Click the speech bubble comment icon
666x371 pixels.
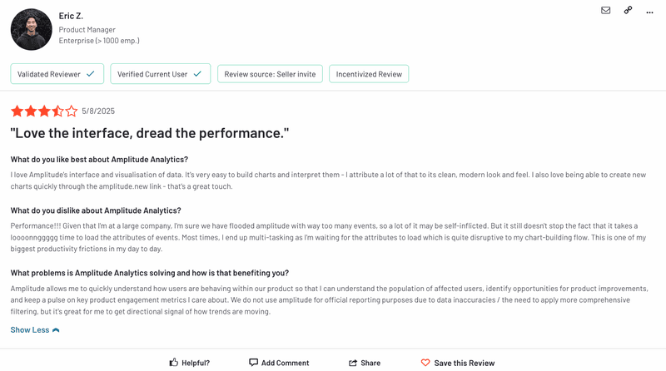click(253, 363)
